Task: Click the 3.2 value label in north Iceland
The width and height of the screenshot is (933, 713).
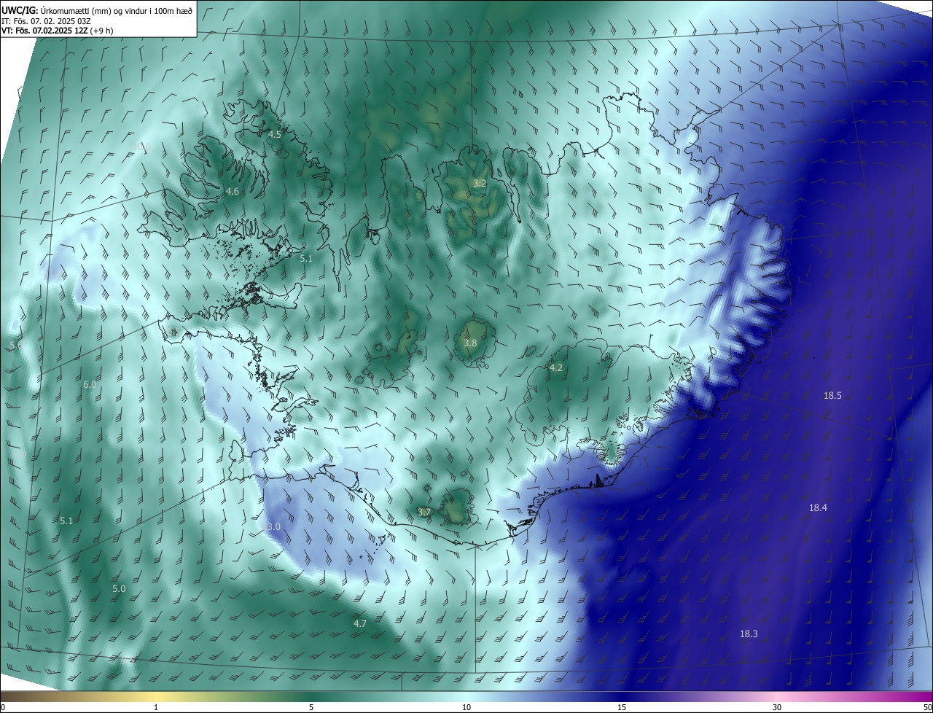Action: tap(479, 183)
